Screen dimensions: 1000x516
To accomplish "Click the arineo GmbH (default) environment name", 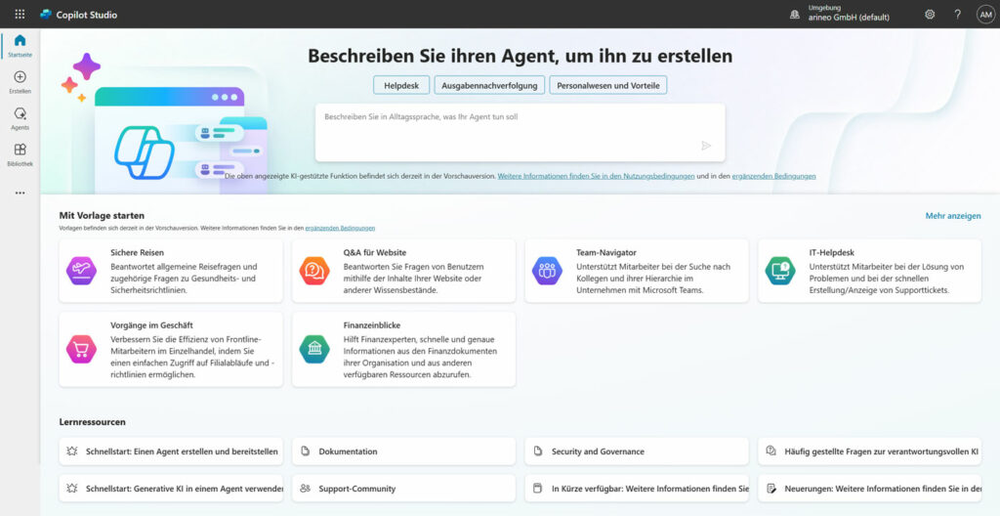I will tap(849, 18).
